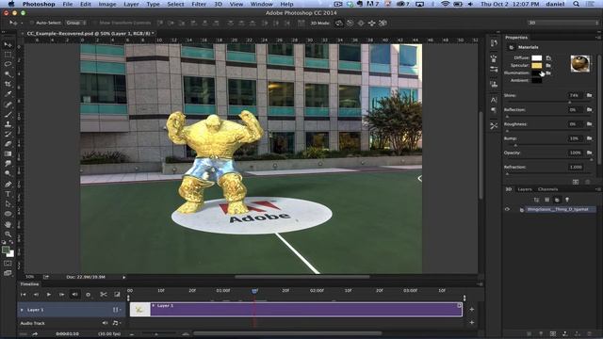This screenshot has height=339, width=603.
Task: Open Audio Track music note dropdown
Action: [x=116, y=323]
